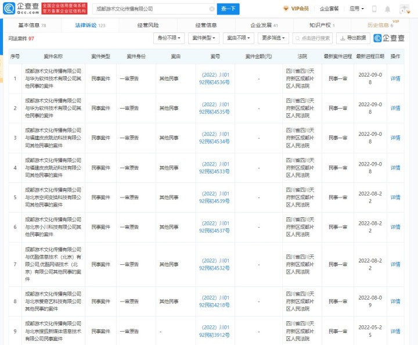Viewport: 418px width, 345px height.
Task: Open case number 92民初4539号 link
Action: pos(214,197)
